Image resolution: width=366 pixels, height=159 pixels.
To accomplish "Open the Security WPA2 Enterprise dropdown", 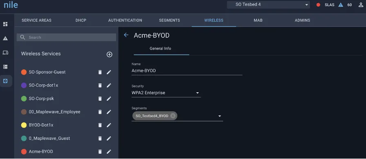I will coord(166,93).
